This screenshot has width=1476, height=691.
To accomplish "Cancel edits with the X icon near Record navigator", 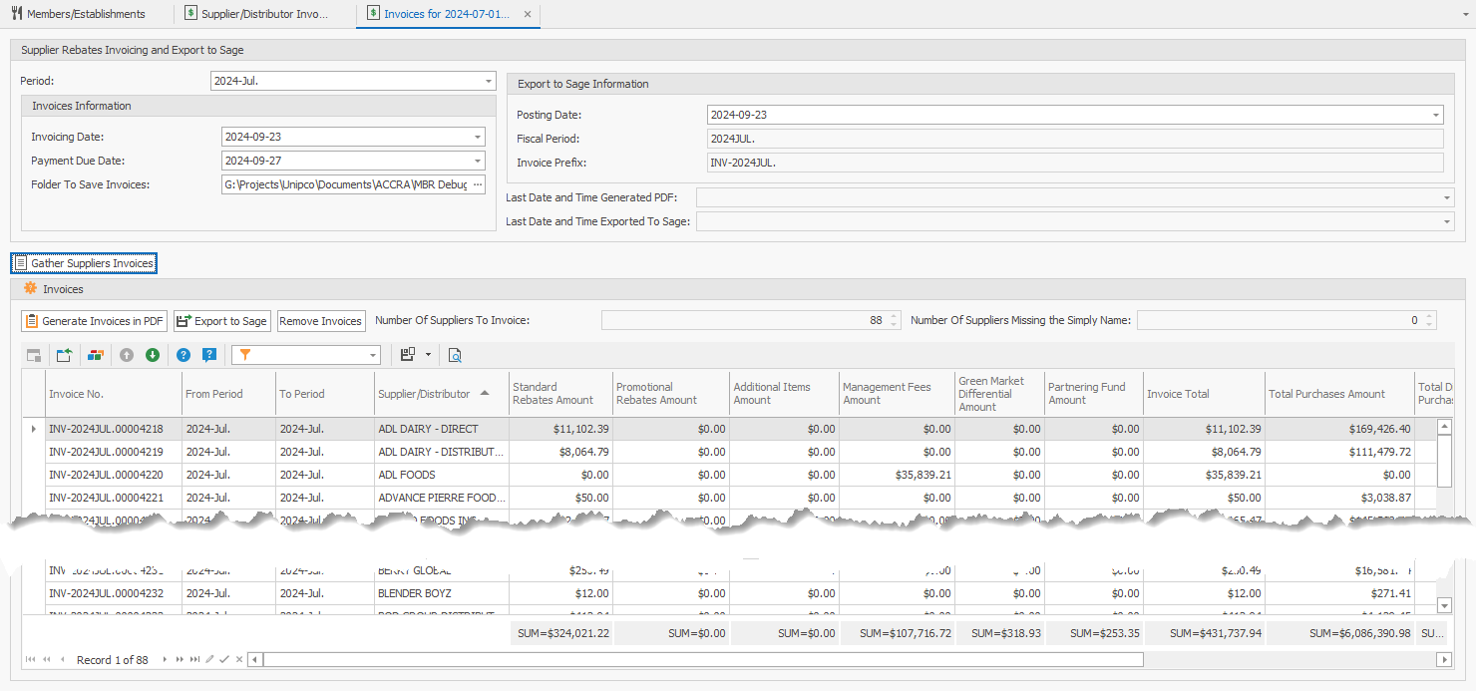I will 238,659.
